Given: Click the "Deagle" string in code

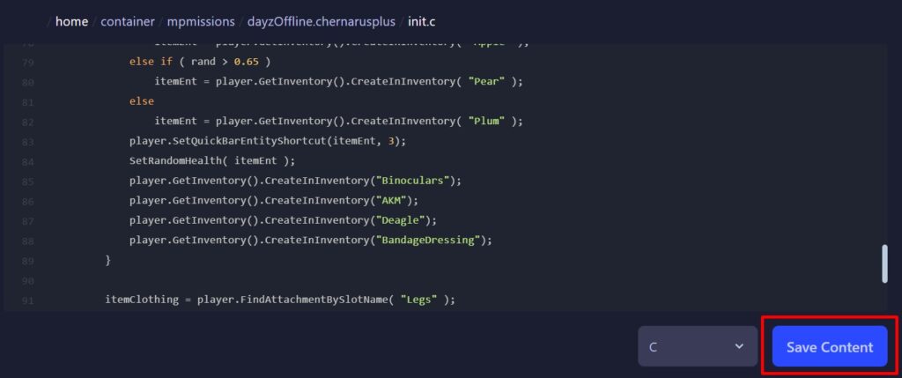Looking at the screenshot, I should coord(401,219).
